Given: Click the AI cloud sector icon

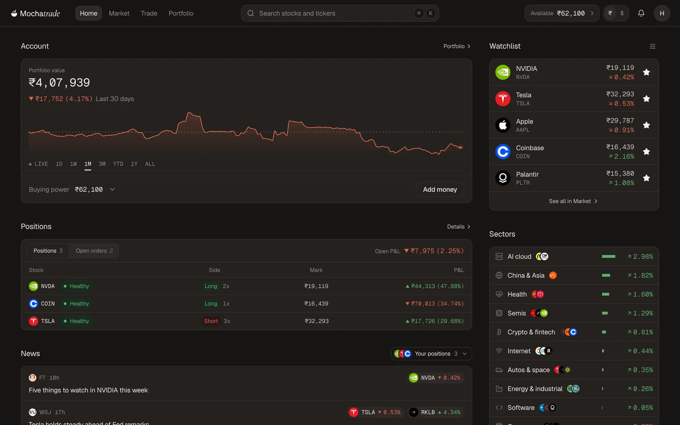Looking at the screenshot, I should [x=499, y=257].
